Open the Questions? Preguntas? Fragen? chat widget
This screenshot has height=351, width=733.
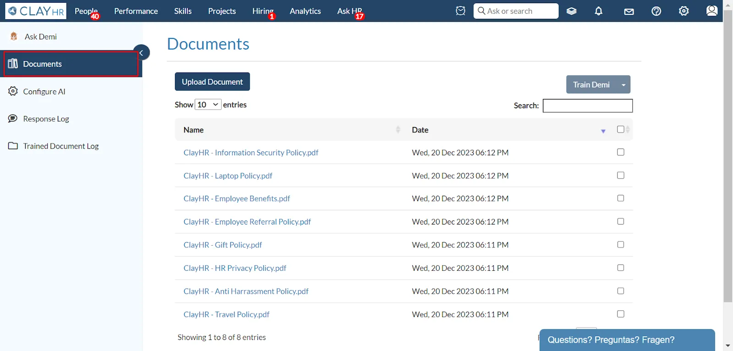[x=627, y=340]
